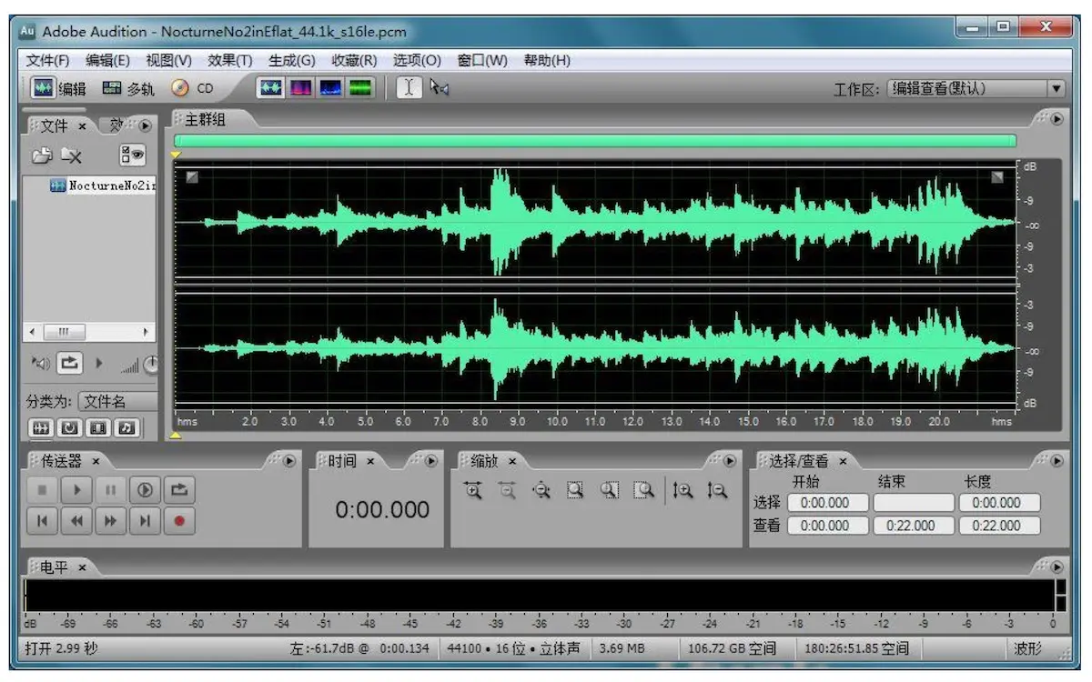Click selection 开始 begin time field

click(x=827, y=503)
